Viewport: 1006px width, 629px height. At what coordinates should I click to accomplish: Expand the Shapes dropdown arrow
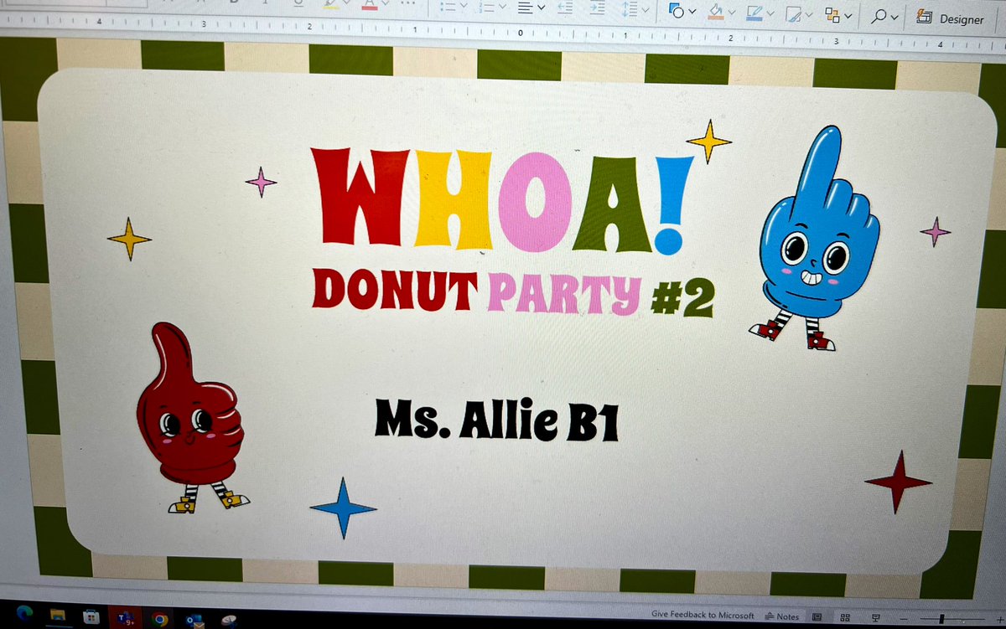[x=692, y=11]
